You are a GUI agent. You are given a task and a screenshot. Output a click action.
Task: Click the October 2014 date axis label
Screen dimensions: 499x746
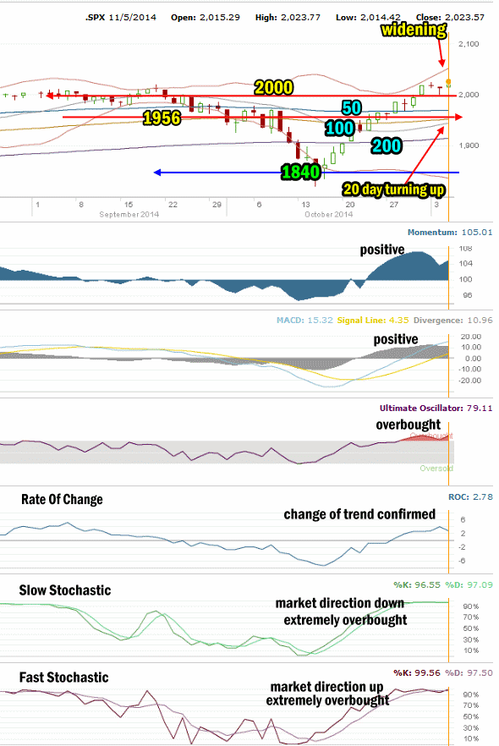[x=329, y=215]
